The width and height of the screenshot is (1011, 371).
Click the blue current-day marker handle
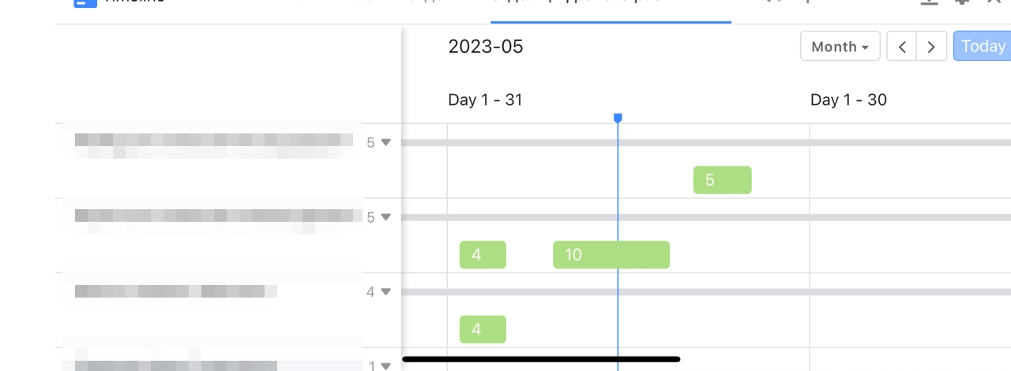pos(618,118)
